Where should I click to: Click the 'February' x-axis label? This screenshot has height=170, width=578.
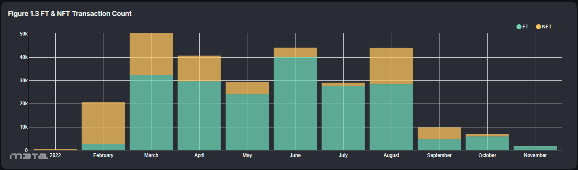(103, 155)
